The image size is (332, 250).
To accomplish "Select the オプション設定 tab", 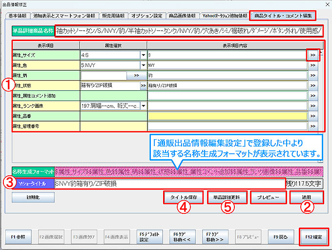I will [x=146, y=16].
